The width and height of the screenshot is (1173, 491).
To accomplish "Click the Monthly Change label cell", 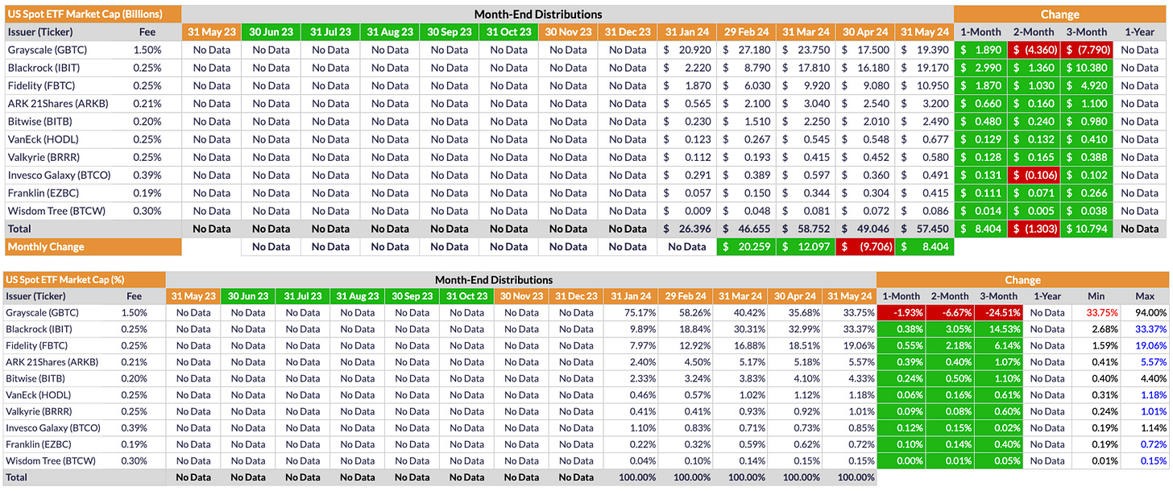I will coord(93,247).
